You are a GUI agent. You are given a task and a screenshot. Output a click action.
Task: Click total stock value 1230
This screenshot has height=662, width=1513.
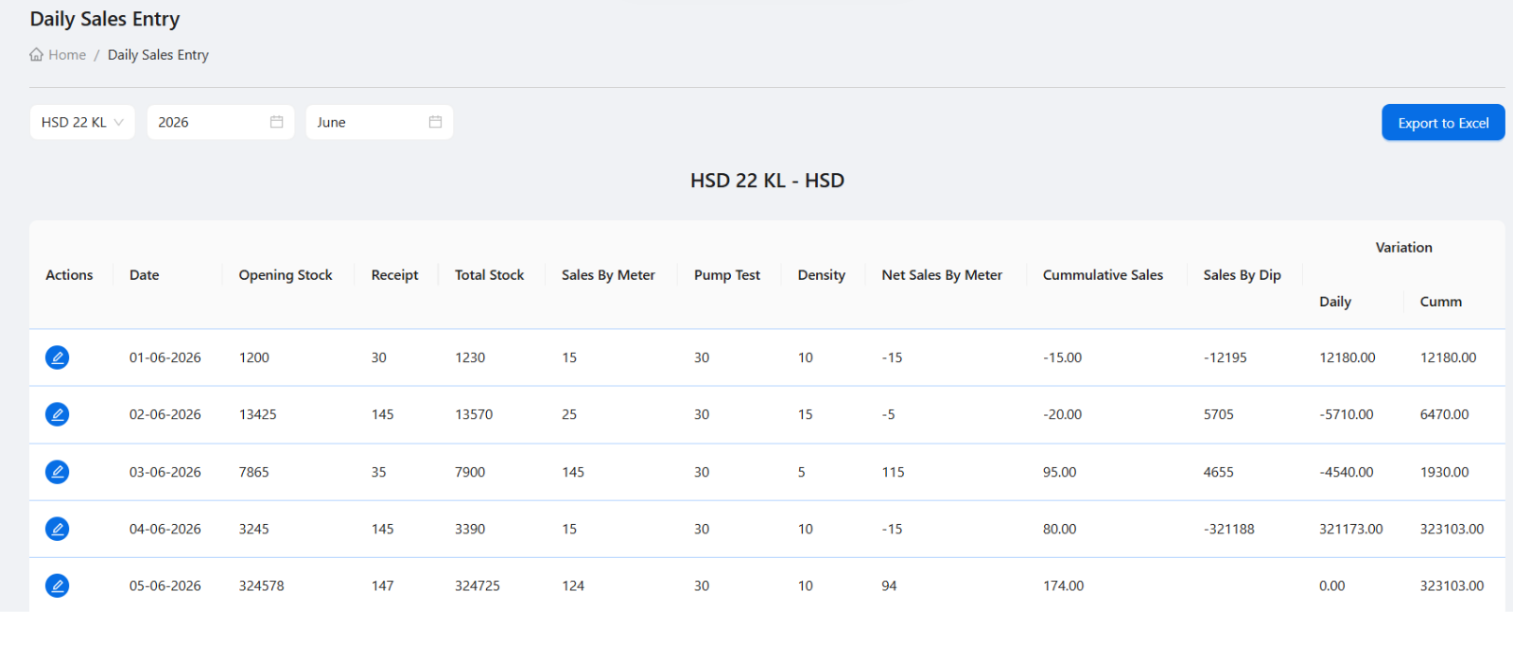(x=470, y=357)
